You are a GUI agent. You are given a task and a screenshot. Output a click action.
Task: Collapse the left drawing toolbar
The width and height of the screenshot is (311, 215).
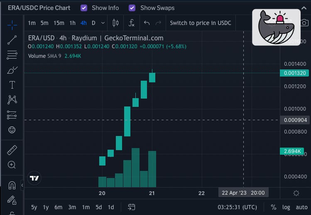[22, 185]
